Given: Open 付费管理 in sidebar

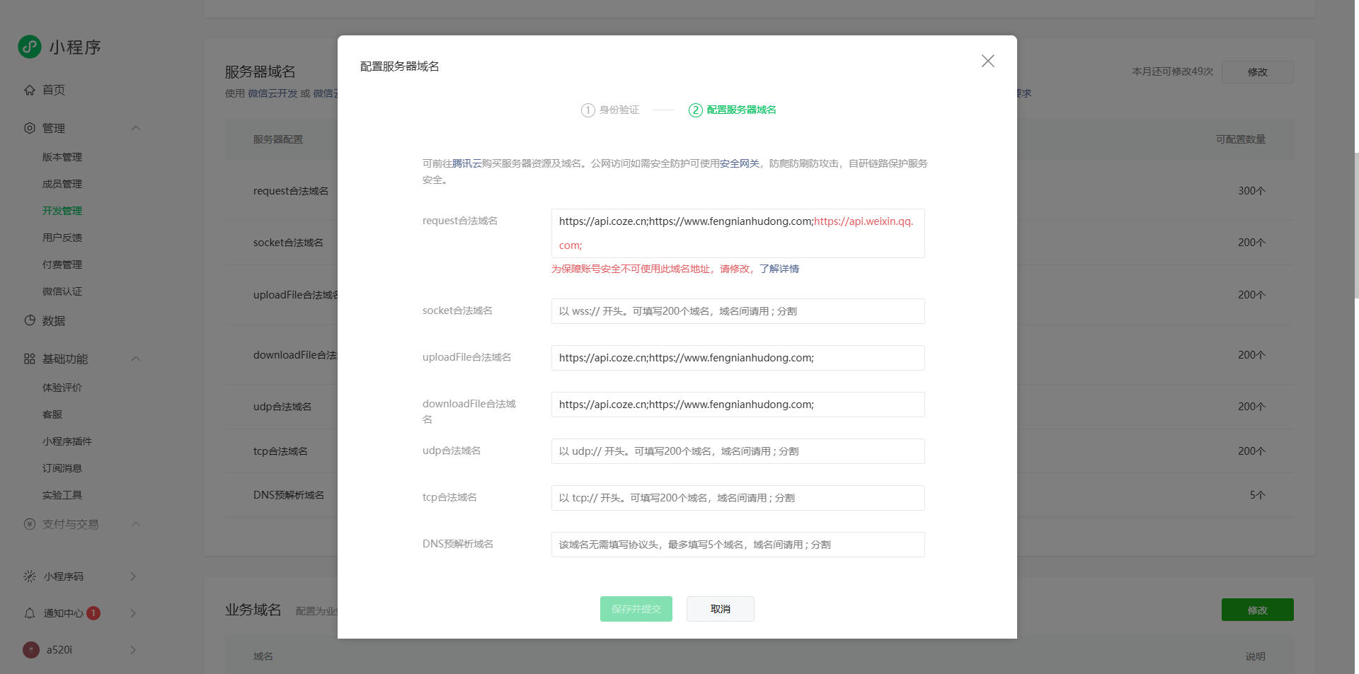Looking at the screenshot, I should (62, 265).
